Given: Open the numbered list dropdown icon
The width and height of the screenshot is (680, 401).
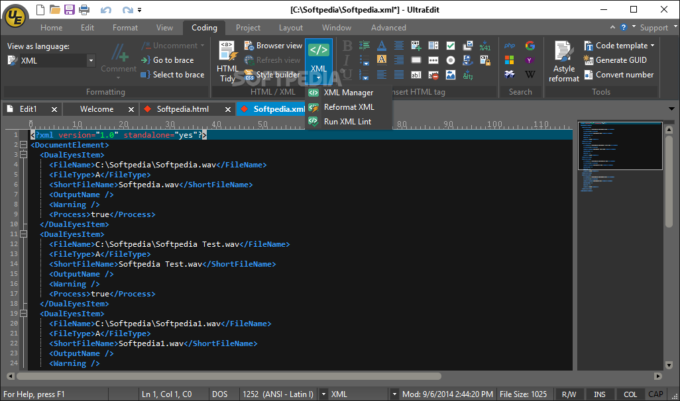Looking at the screenshot, I should [x=365, y=75].
